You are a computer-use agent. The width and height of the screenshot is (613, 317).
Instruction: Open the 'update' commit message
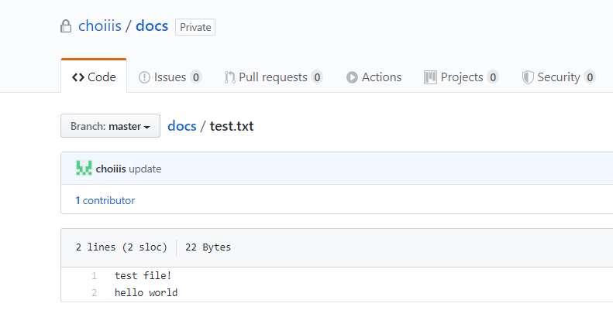[145, 169]
